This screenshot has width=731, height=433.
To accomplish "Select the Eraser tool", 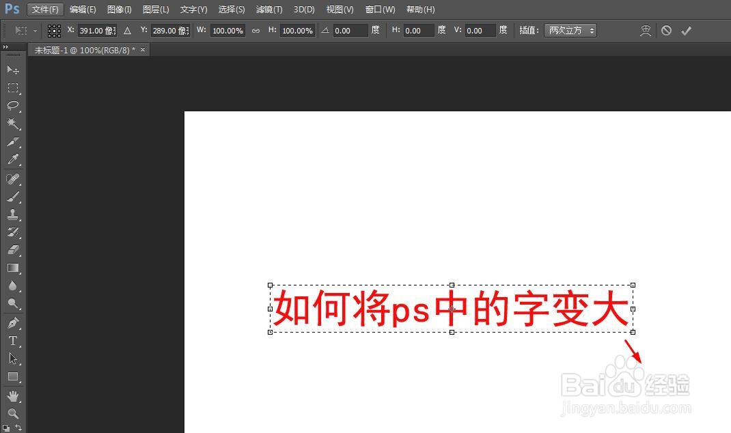I will point(12,250).
